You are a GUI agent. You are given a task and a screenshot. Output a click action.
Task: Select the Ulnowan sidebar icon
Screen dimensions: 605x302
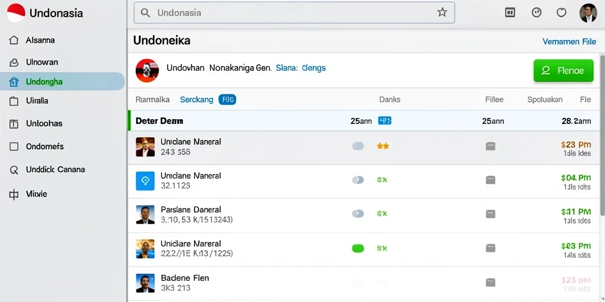point(14,62)
